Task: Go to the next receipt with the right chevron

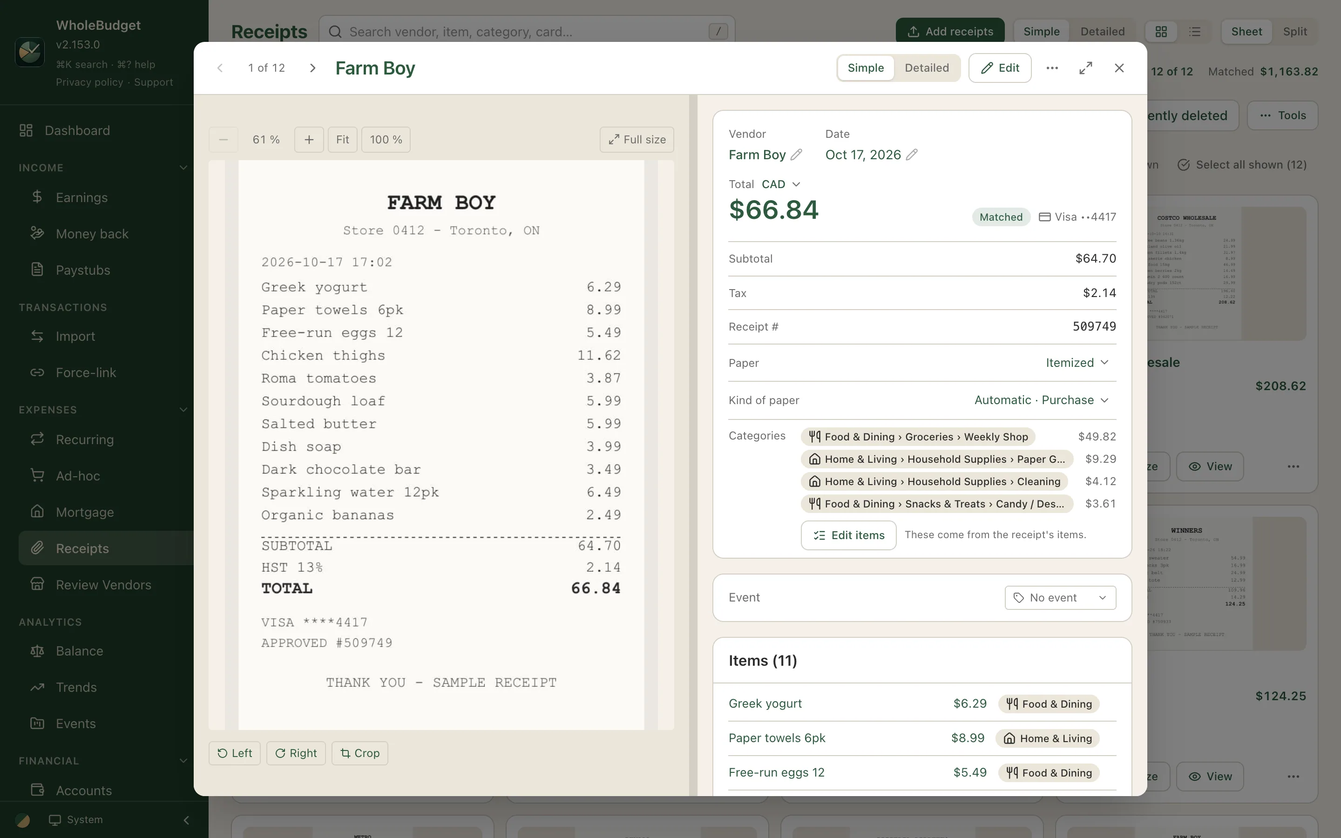Action: [312, 68]
